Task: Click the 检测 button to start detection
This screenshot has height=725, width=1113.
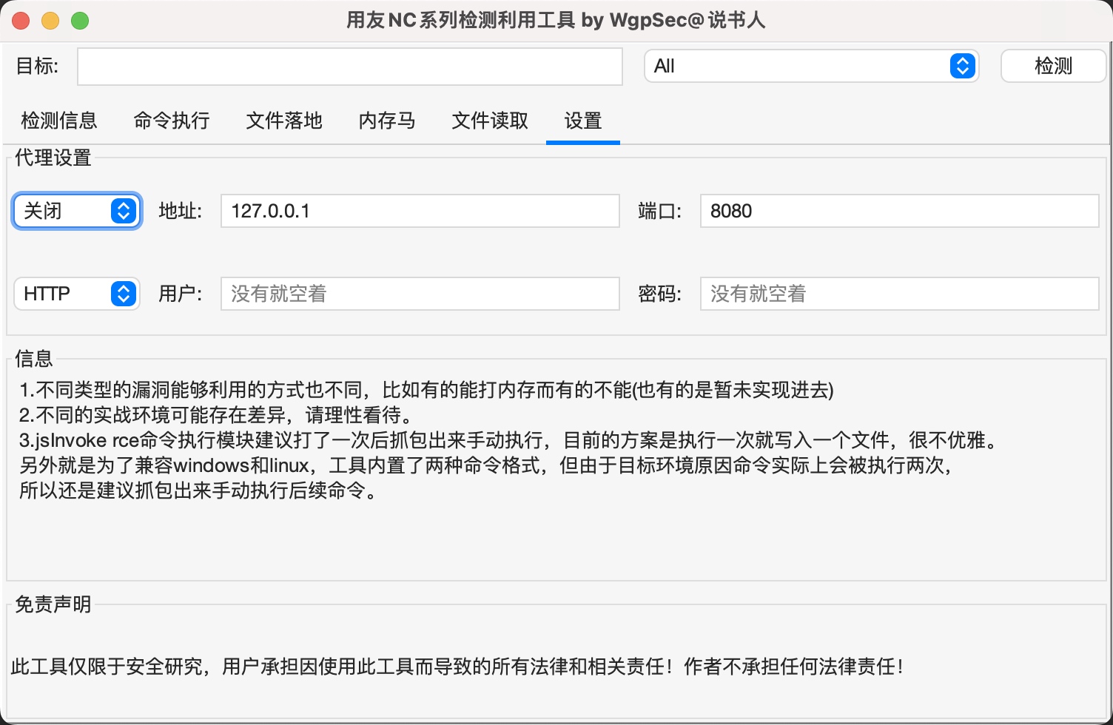Action: [x=1052, y=66]
